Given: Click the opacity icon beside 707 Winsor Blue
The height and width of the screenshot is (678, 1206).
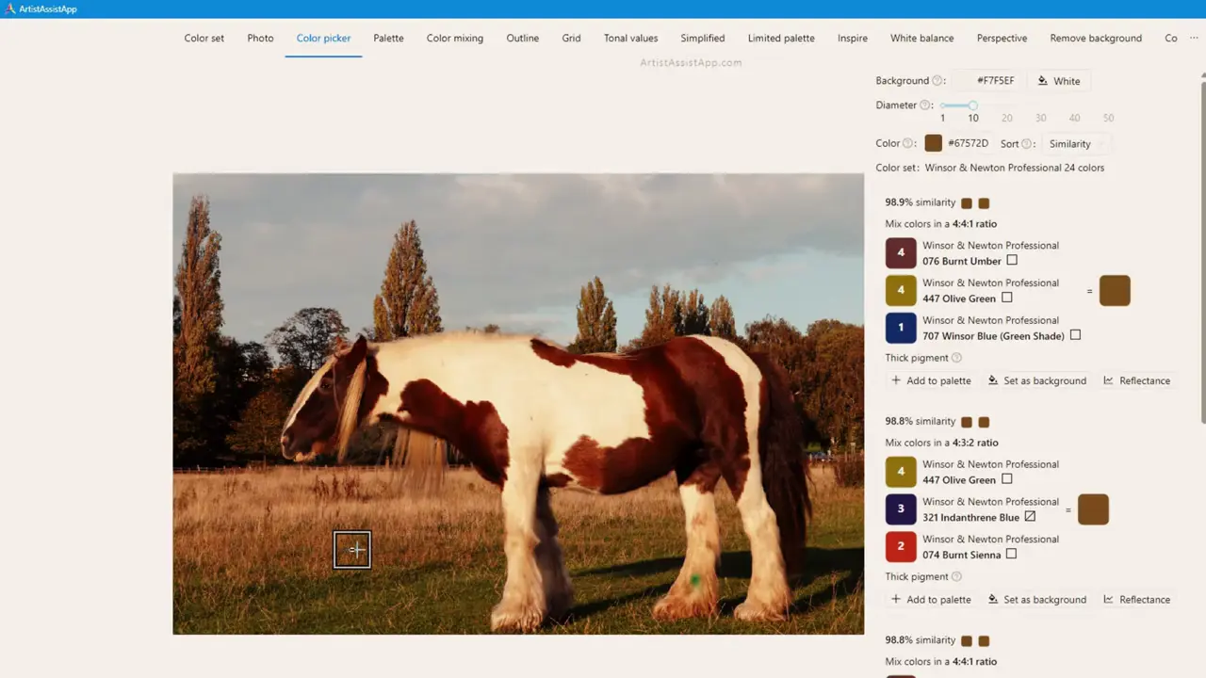Looking at the screenshot, I should point(1075,335).
